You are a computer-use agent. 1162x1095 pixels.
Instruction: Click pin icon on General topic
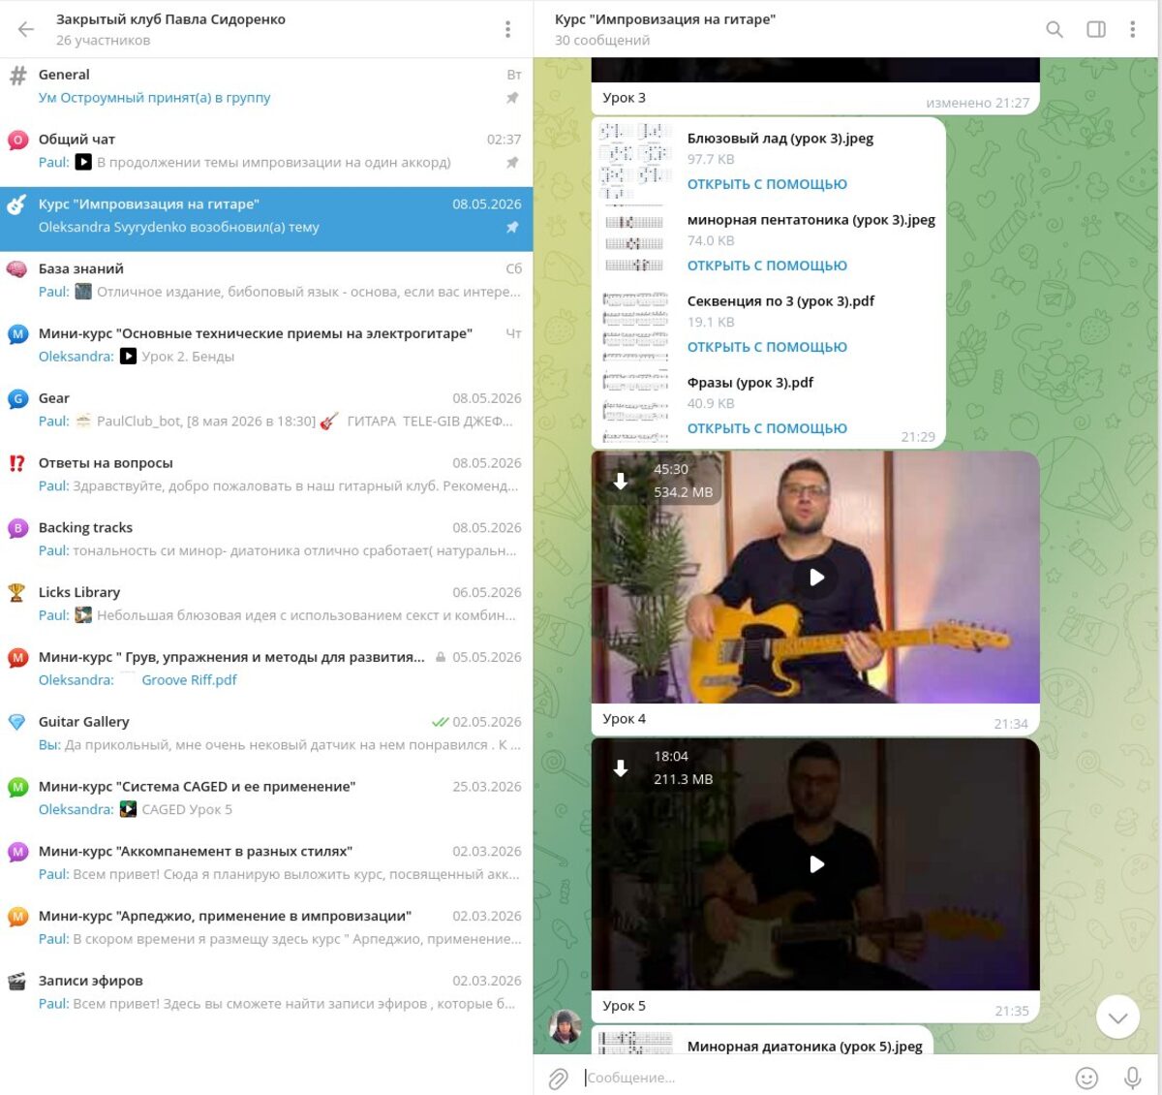(512, 98)
